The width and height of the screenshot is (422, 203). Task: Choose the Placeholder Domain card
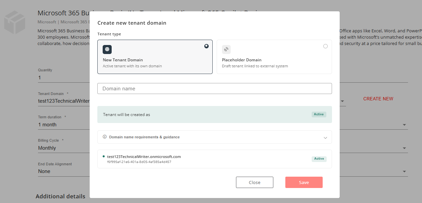[274, 57]
